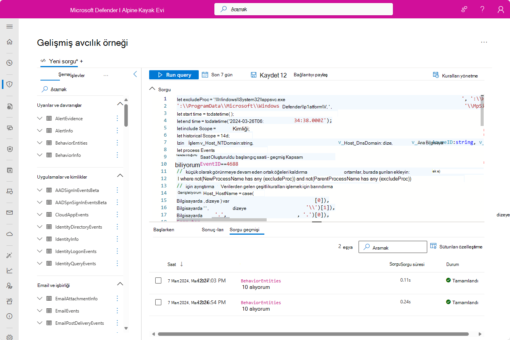Viewport: 510px width, 340px height.
Task: Click Sütunları özelleştirme
Action: click(x=456, y=247)
